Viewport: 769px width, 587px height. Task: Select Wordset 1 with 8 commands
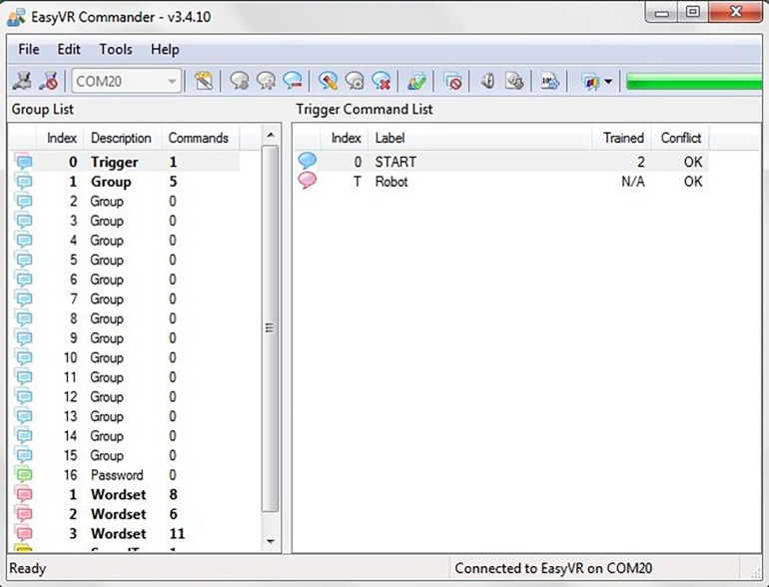coord(125,494)
